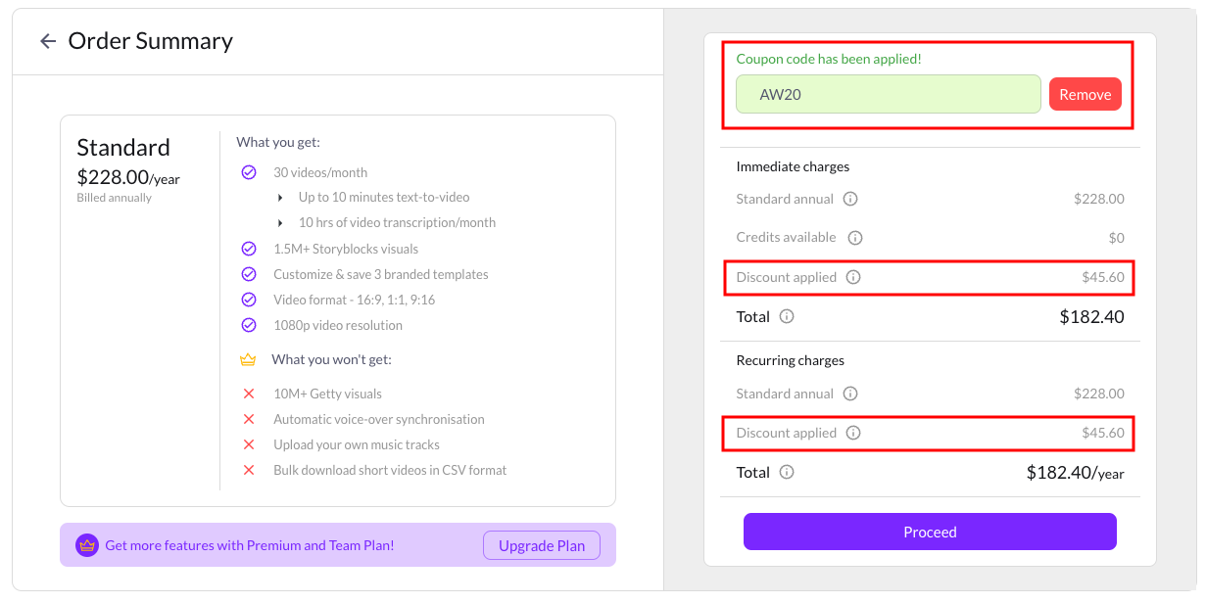Click the crown icon above What you won't get
This screenshot has height=603, width=1206.
pos(249,359)
